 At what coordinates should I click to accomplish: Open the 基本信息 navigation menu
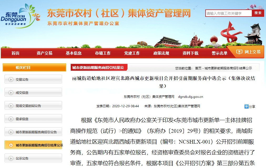click(x=74, y=53)
